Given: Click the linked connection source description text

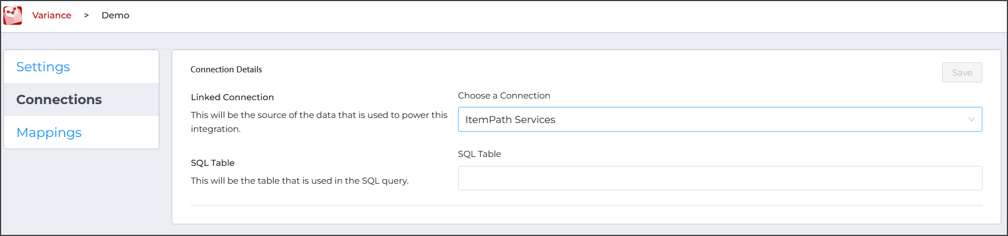Looking at the screenshot, I should coord(319,122).
